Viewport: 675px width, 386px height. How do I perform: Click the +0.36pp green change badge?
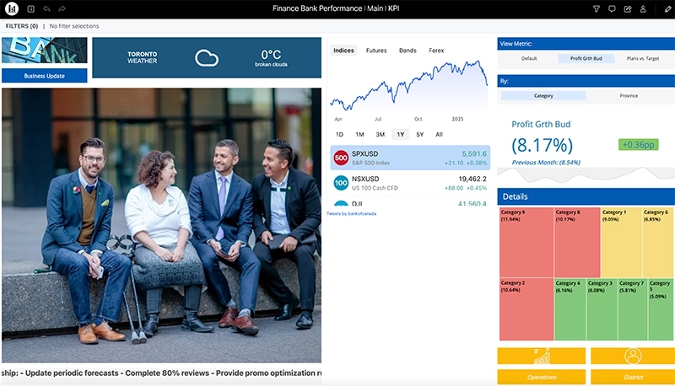coord(639,145)
